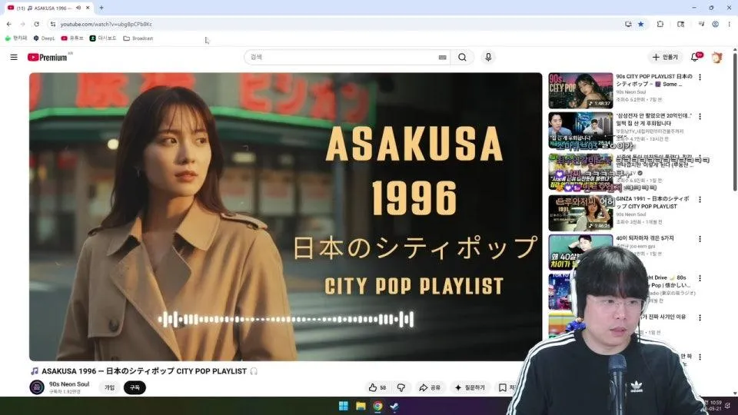Open Chrome extensions puzzle icon
Screen dimensions: 738x415
tap(660, 24)
